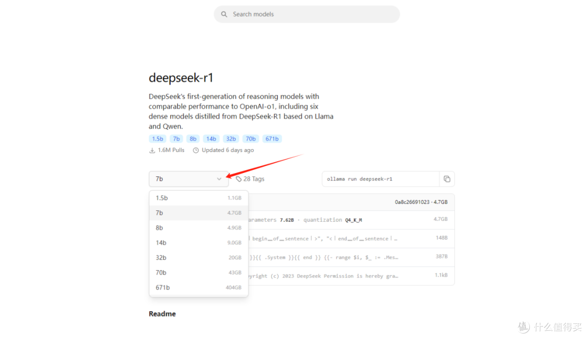Click the tag icon beside 28 Tags
The width and height of the screenshot is (587, 339).
(x=239, y=179)
